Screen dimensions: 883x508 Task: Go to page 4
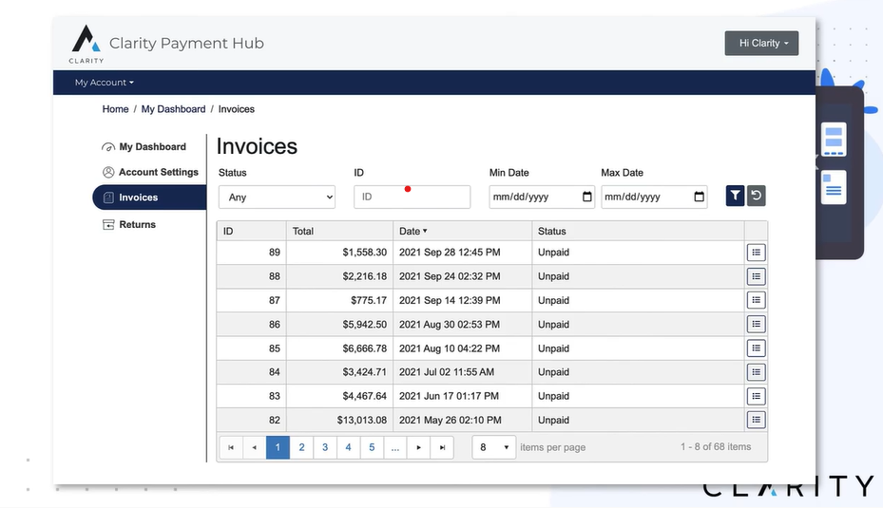348,447
